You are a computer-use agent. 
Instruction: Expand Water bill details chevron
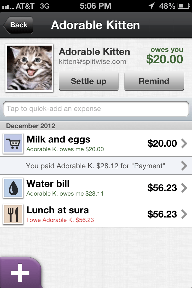(184, 188)
